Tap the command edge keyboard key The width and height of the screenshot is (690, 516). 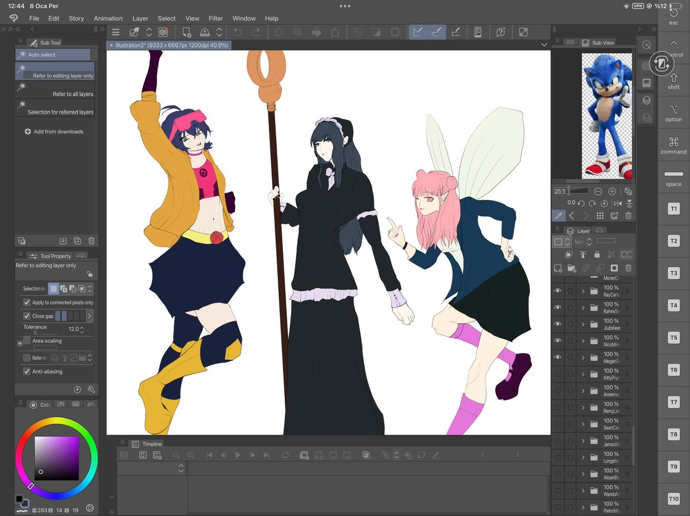click(673, 145)
